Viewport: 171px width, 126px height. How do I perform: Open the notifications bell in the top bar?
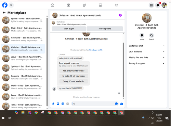pos(158,5)
